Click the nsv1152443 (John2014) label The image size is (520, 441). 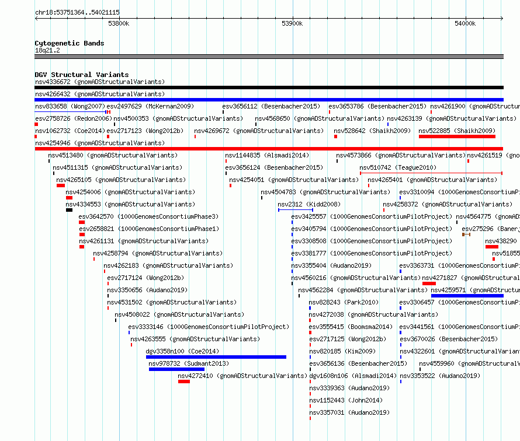click(346, 400)
